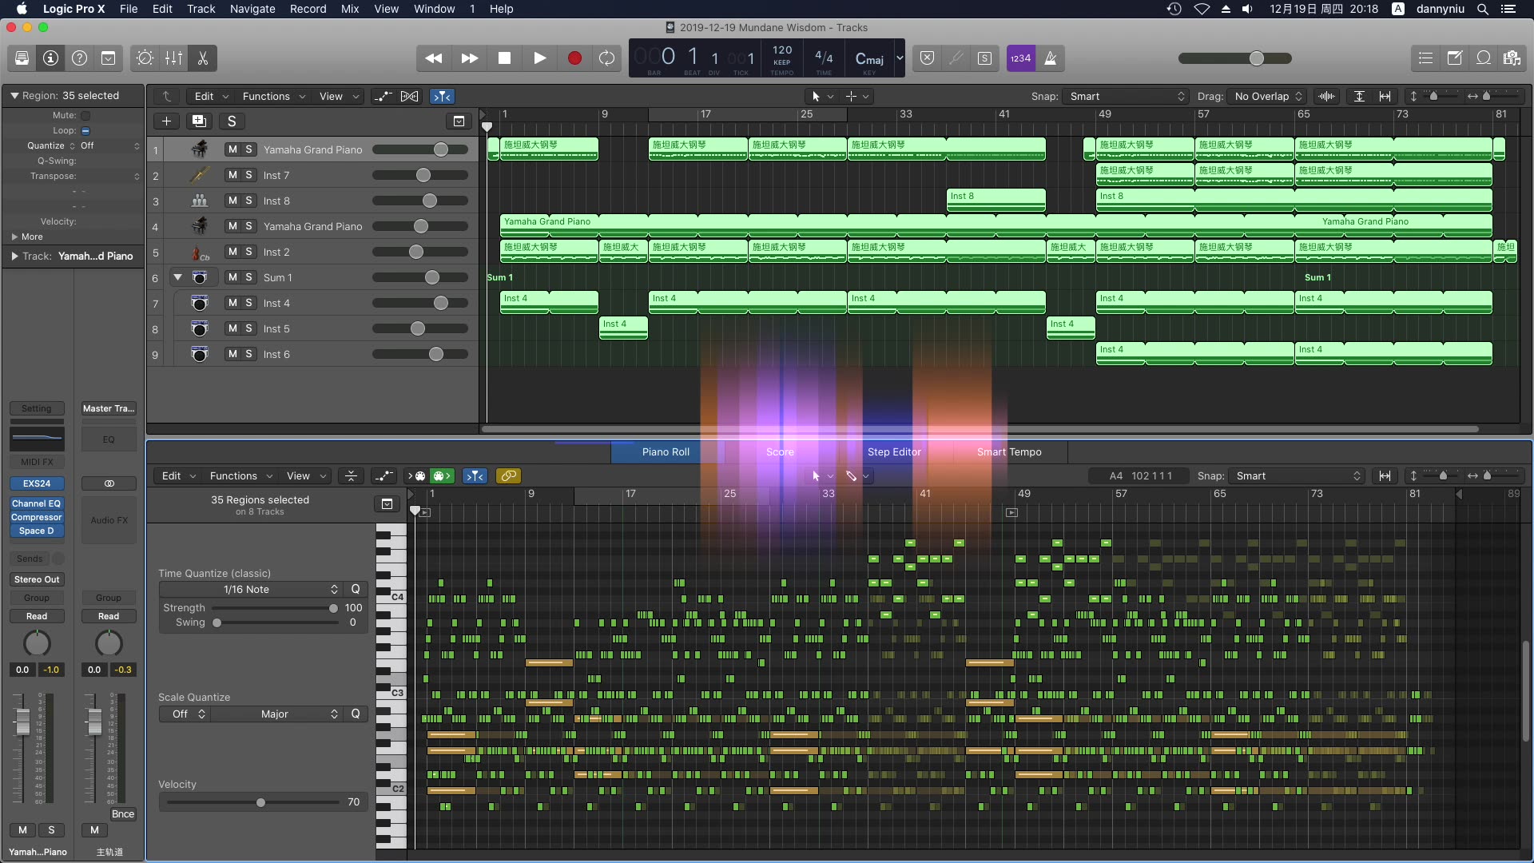Open the List Editors button
Viewport: 1534px width, 863px height.
coord(1425,58)
